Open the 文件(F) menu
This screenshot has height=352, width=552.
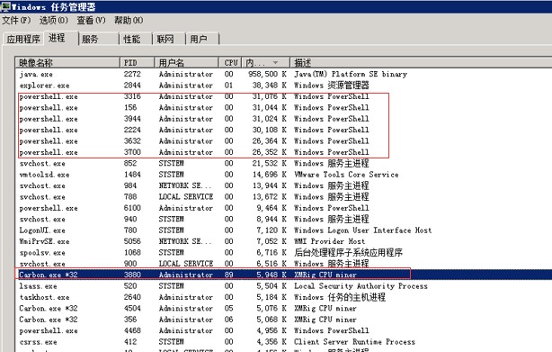(16, 21)
